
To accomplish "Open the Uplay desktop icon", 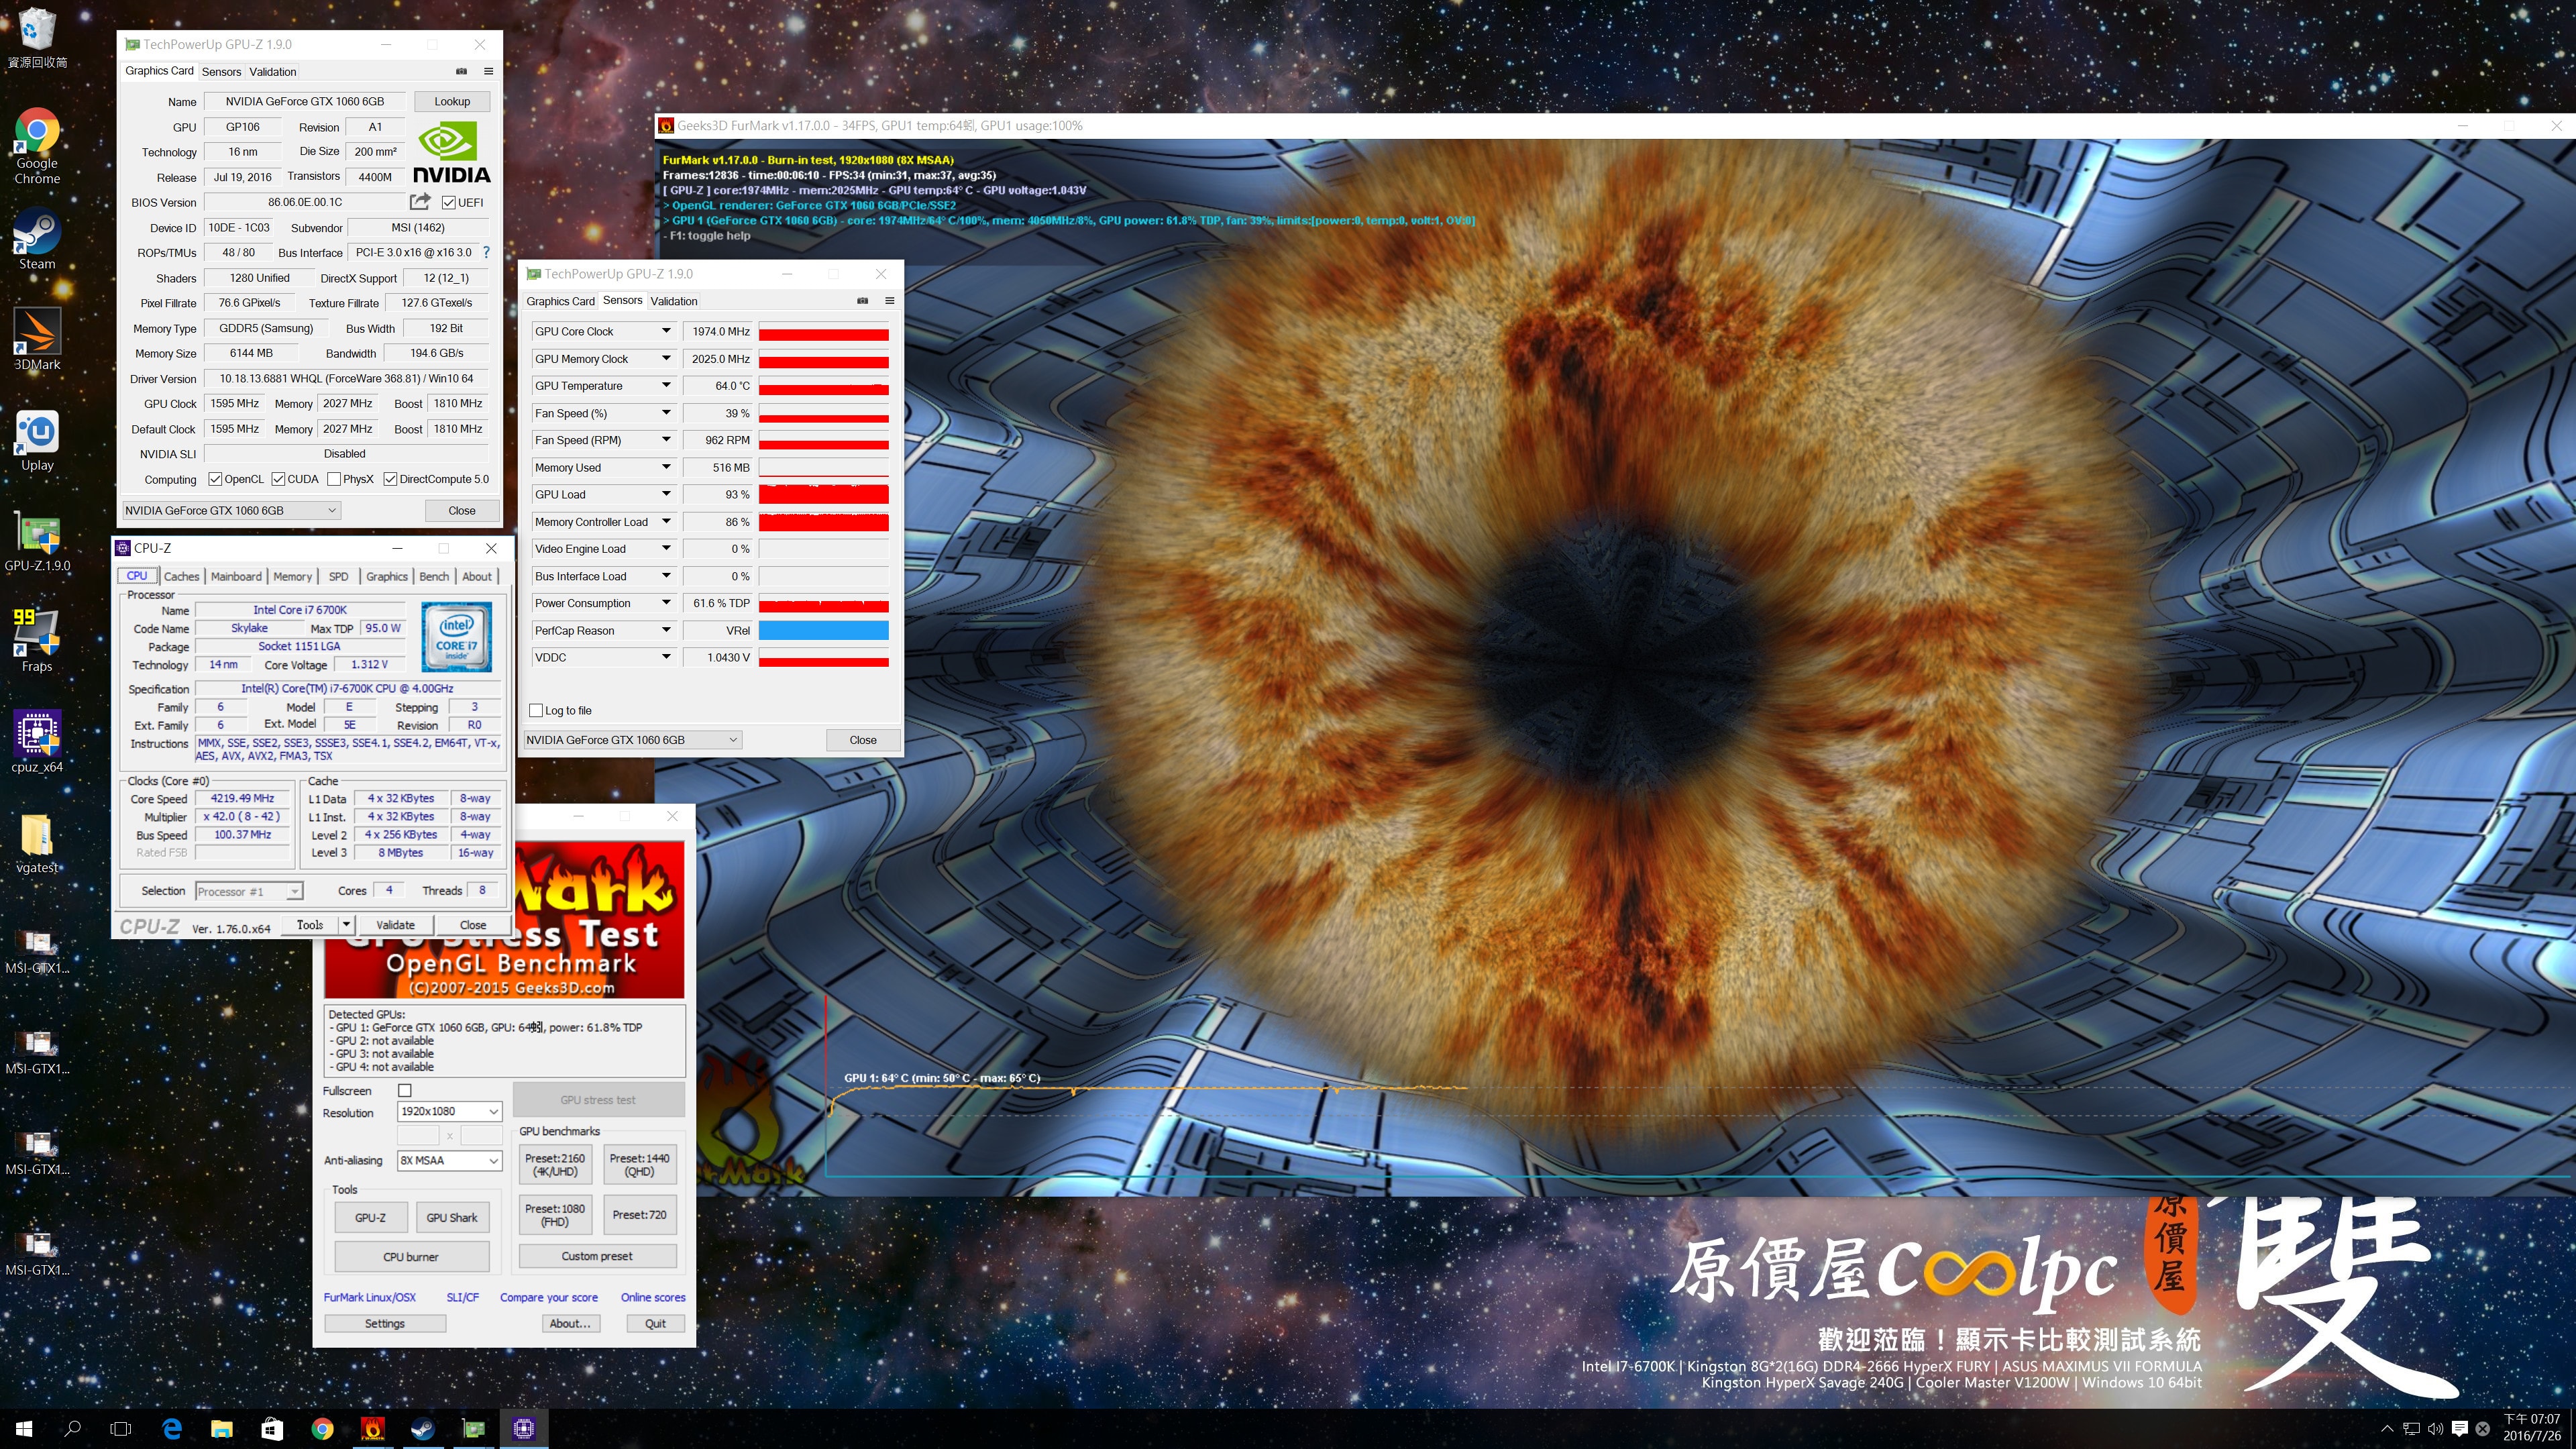I will pos(37,440).
